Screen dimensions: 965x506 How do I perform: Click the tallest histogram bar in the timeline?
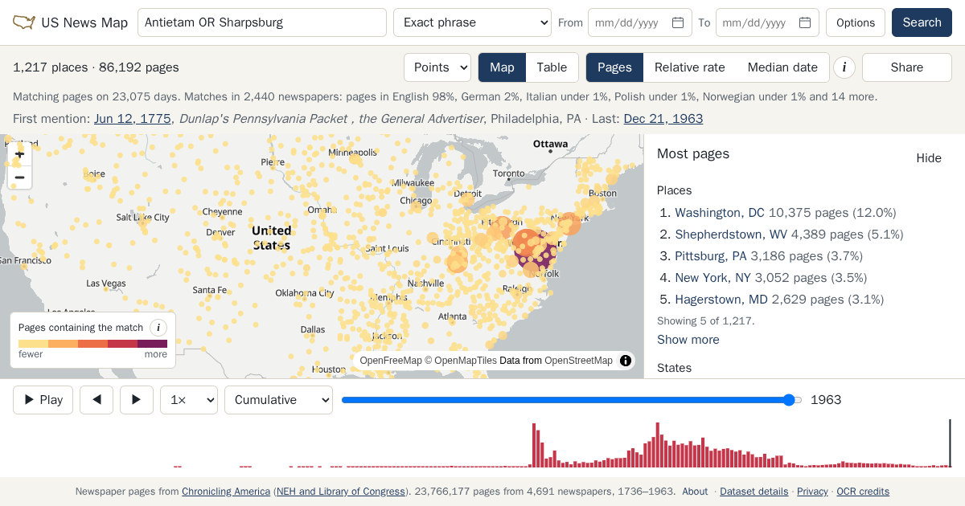(x=657, y=445)
